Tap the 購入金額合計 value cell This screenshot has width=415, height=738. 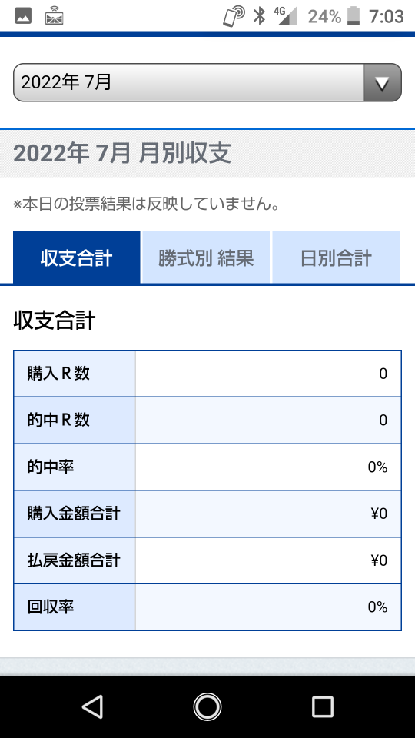pyautogui.click(x=268, y=514)
